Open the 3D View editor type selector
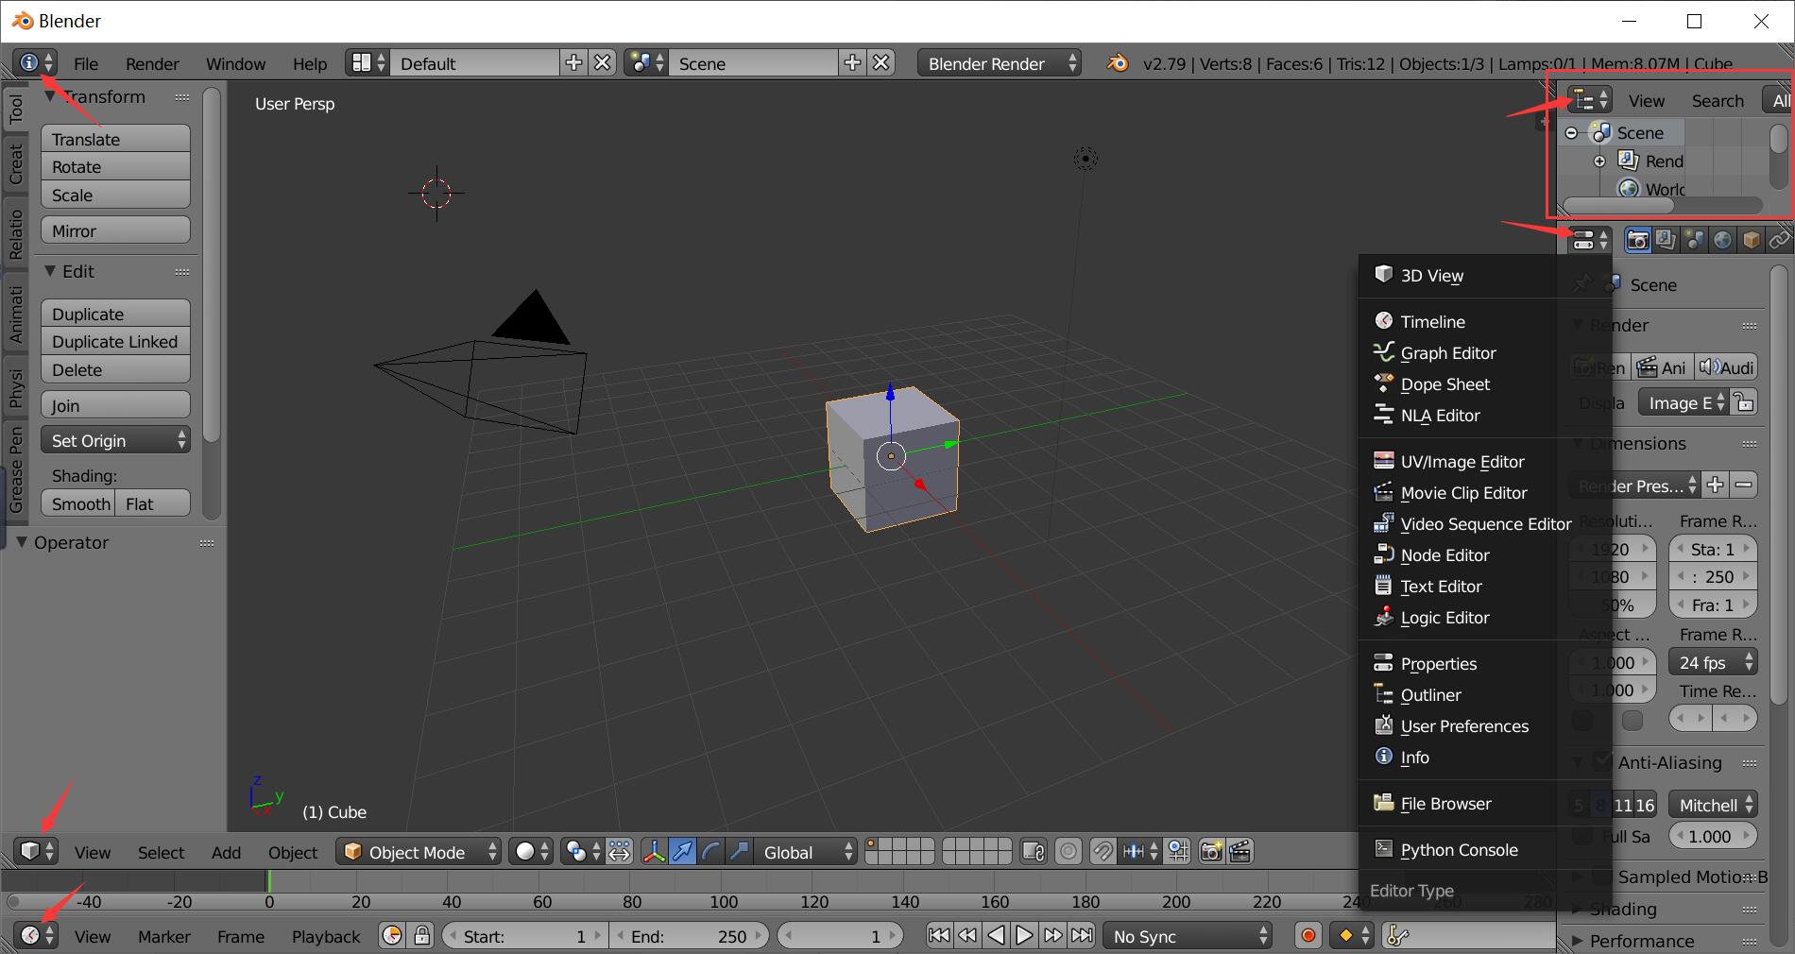The height and width of the screenshot is (954, 1795). (35, 851)
